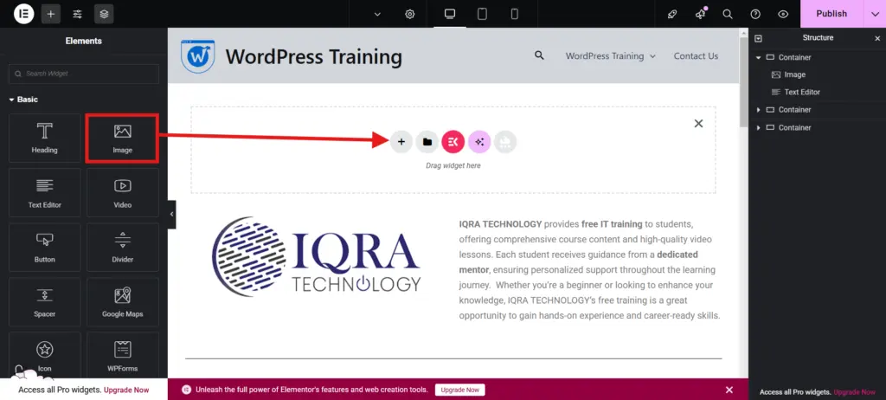Open the Publish options dropdown arrow
Screen dimensions: 886x400
point(875,14)
